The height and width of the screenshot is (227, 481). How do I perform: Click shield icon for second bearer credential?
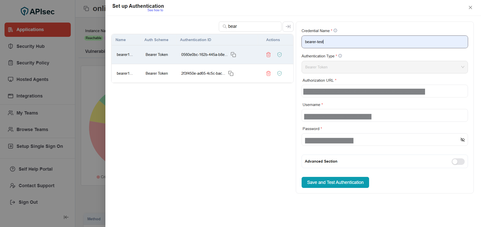[279, 73]
